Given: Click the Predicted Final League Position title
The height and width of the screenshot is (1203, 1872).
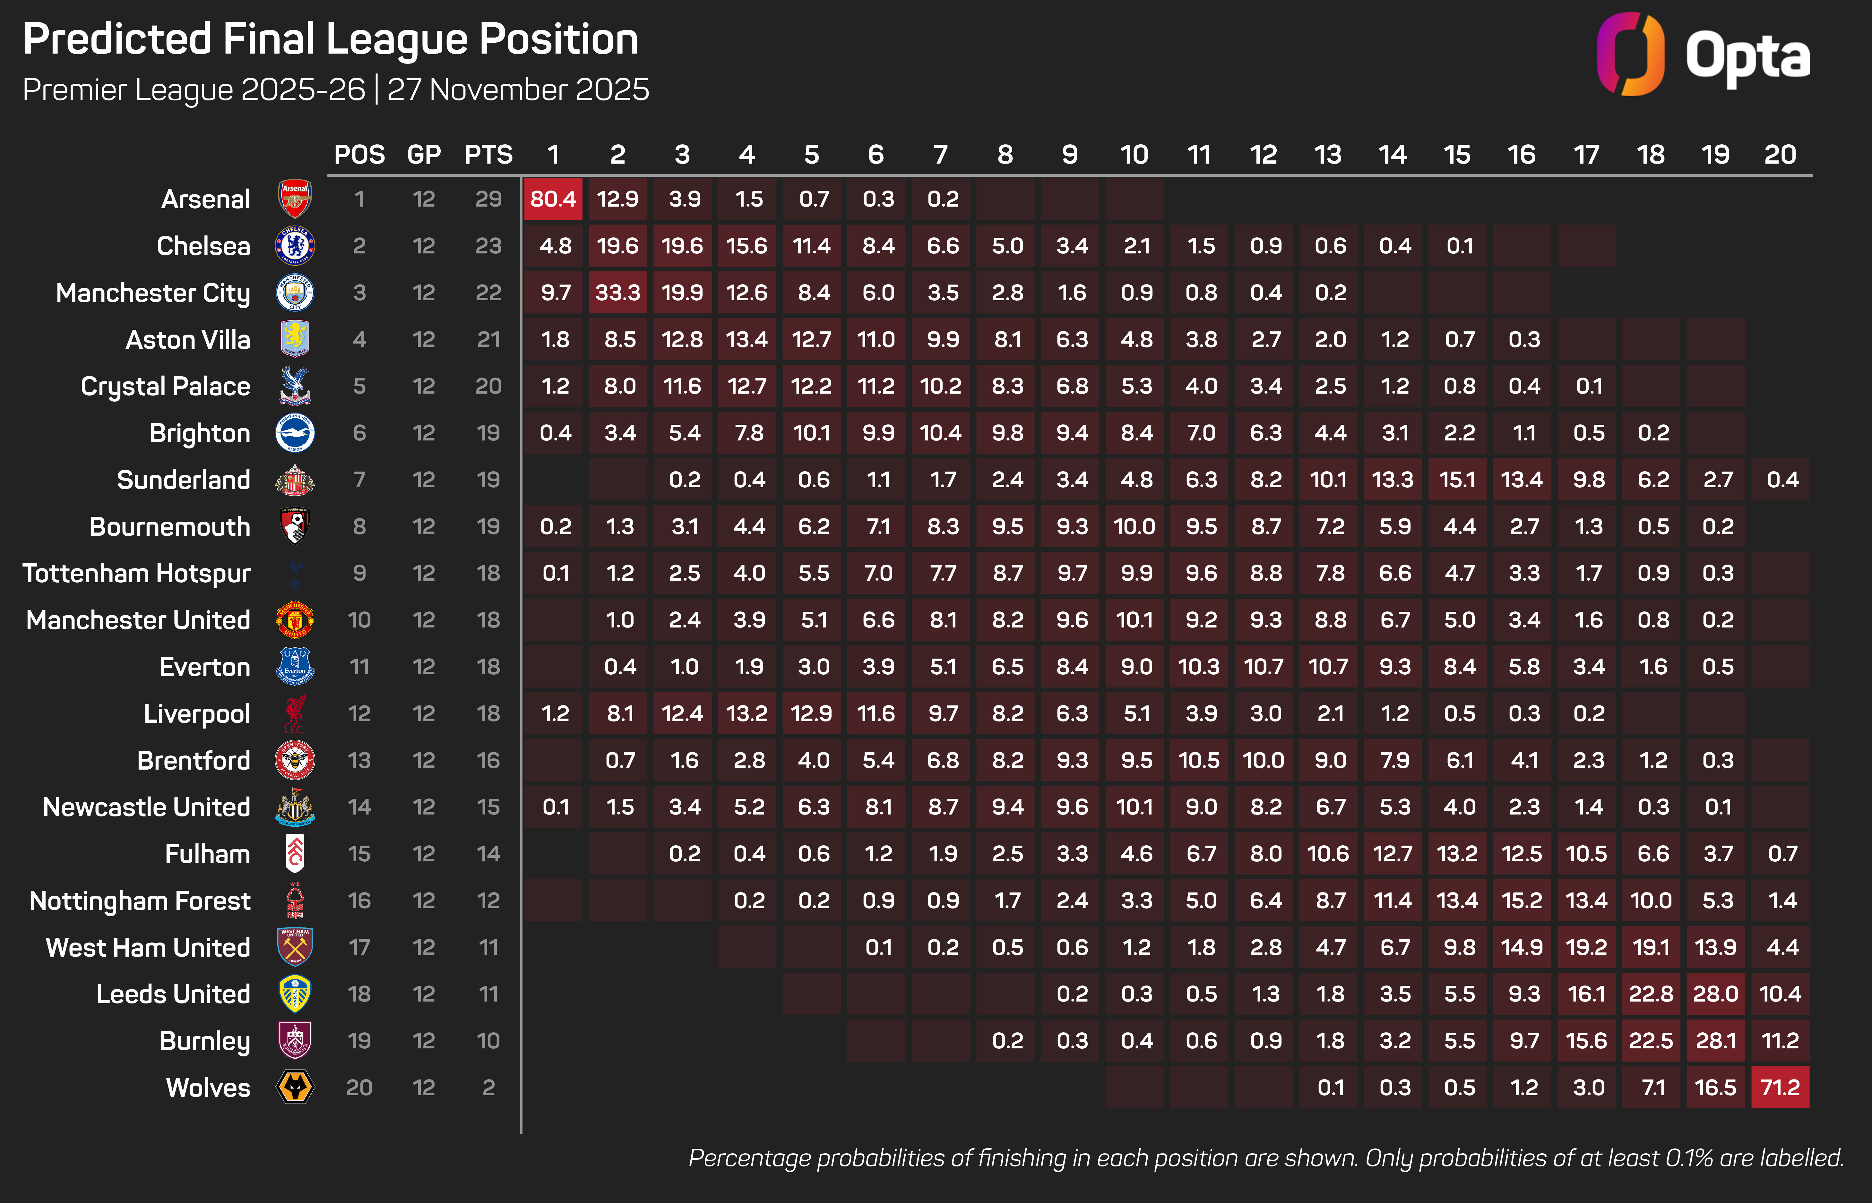Looking at the screenshot, I should pos(331,39).
